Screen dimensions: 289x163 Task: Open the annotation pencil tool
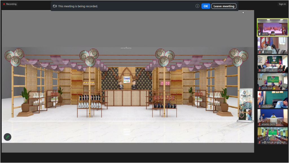coord(7,137)
